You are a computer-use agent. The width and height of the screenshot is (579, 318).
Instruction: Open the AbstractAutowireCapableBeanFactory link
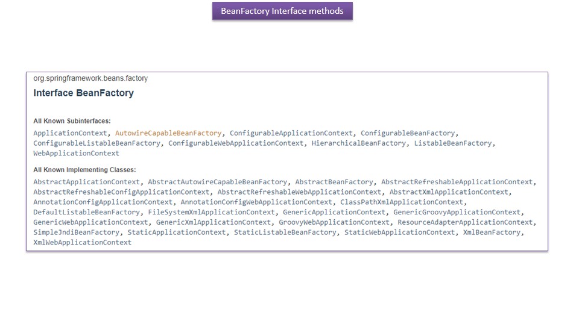point(218,182)
